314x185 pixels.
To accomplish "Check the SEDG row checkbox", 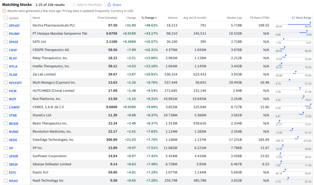I will click(6, 140).
